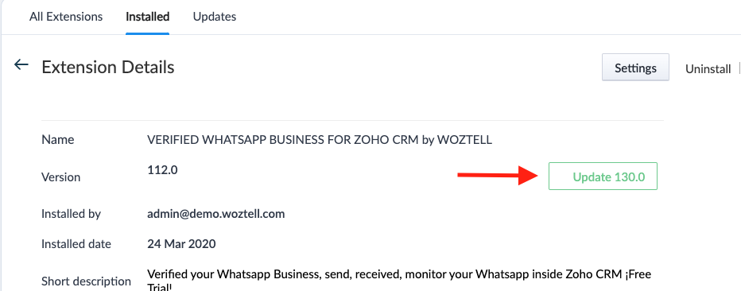Open the extension Settings button
Viewport: 741px width, 291px height.
[635, 68]
